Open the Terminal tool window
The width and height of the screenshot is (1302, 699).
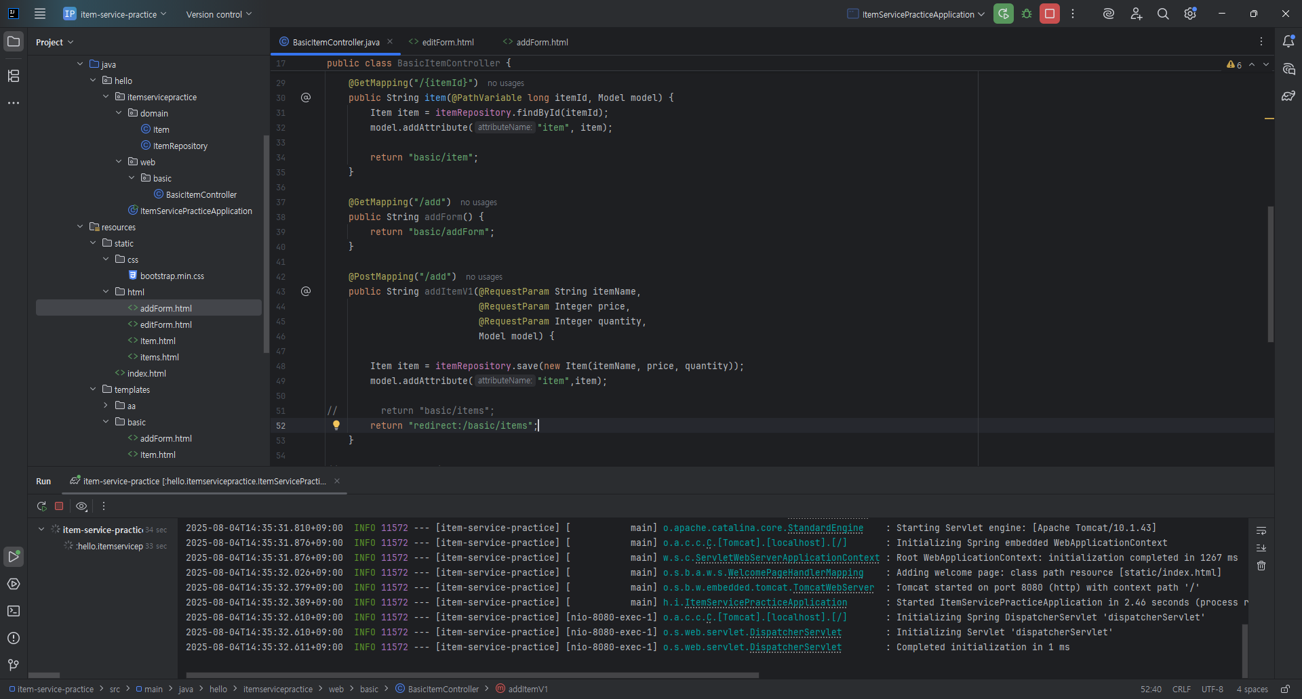(14, 611)
